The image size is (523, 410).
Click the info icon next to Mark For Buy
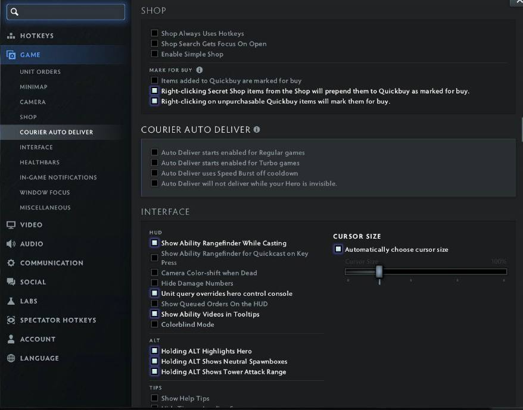[x=200, y=70]
